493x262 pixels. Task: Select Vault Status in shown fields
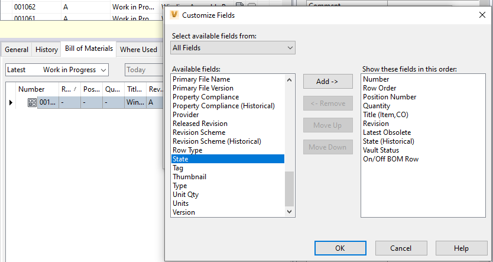(x=382, y=150)
